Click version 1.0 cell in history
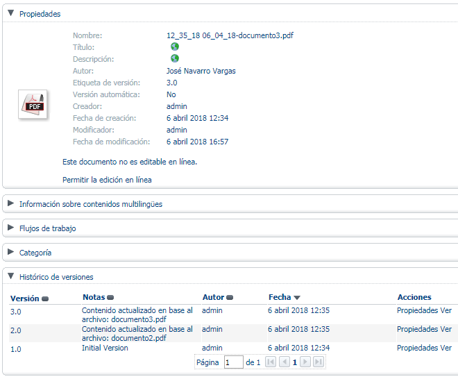 click(x=16, y=349)
